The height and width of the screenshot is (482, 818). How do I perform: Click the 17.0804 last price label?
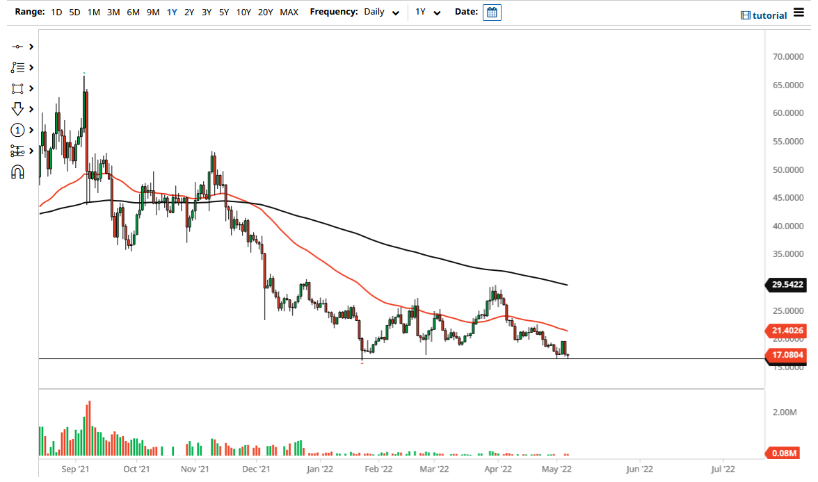click(x=786, y=355)
